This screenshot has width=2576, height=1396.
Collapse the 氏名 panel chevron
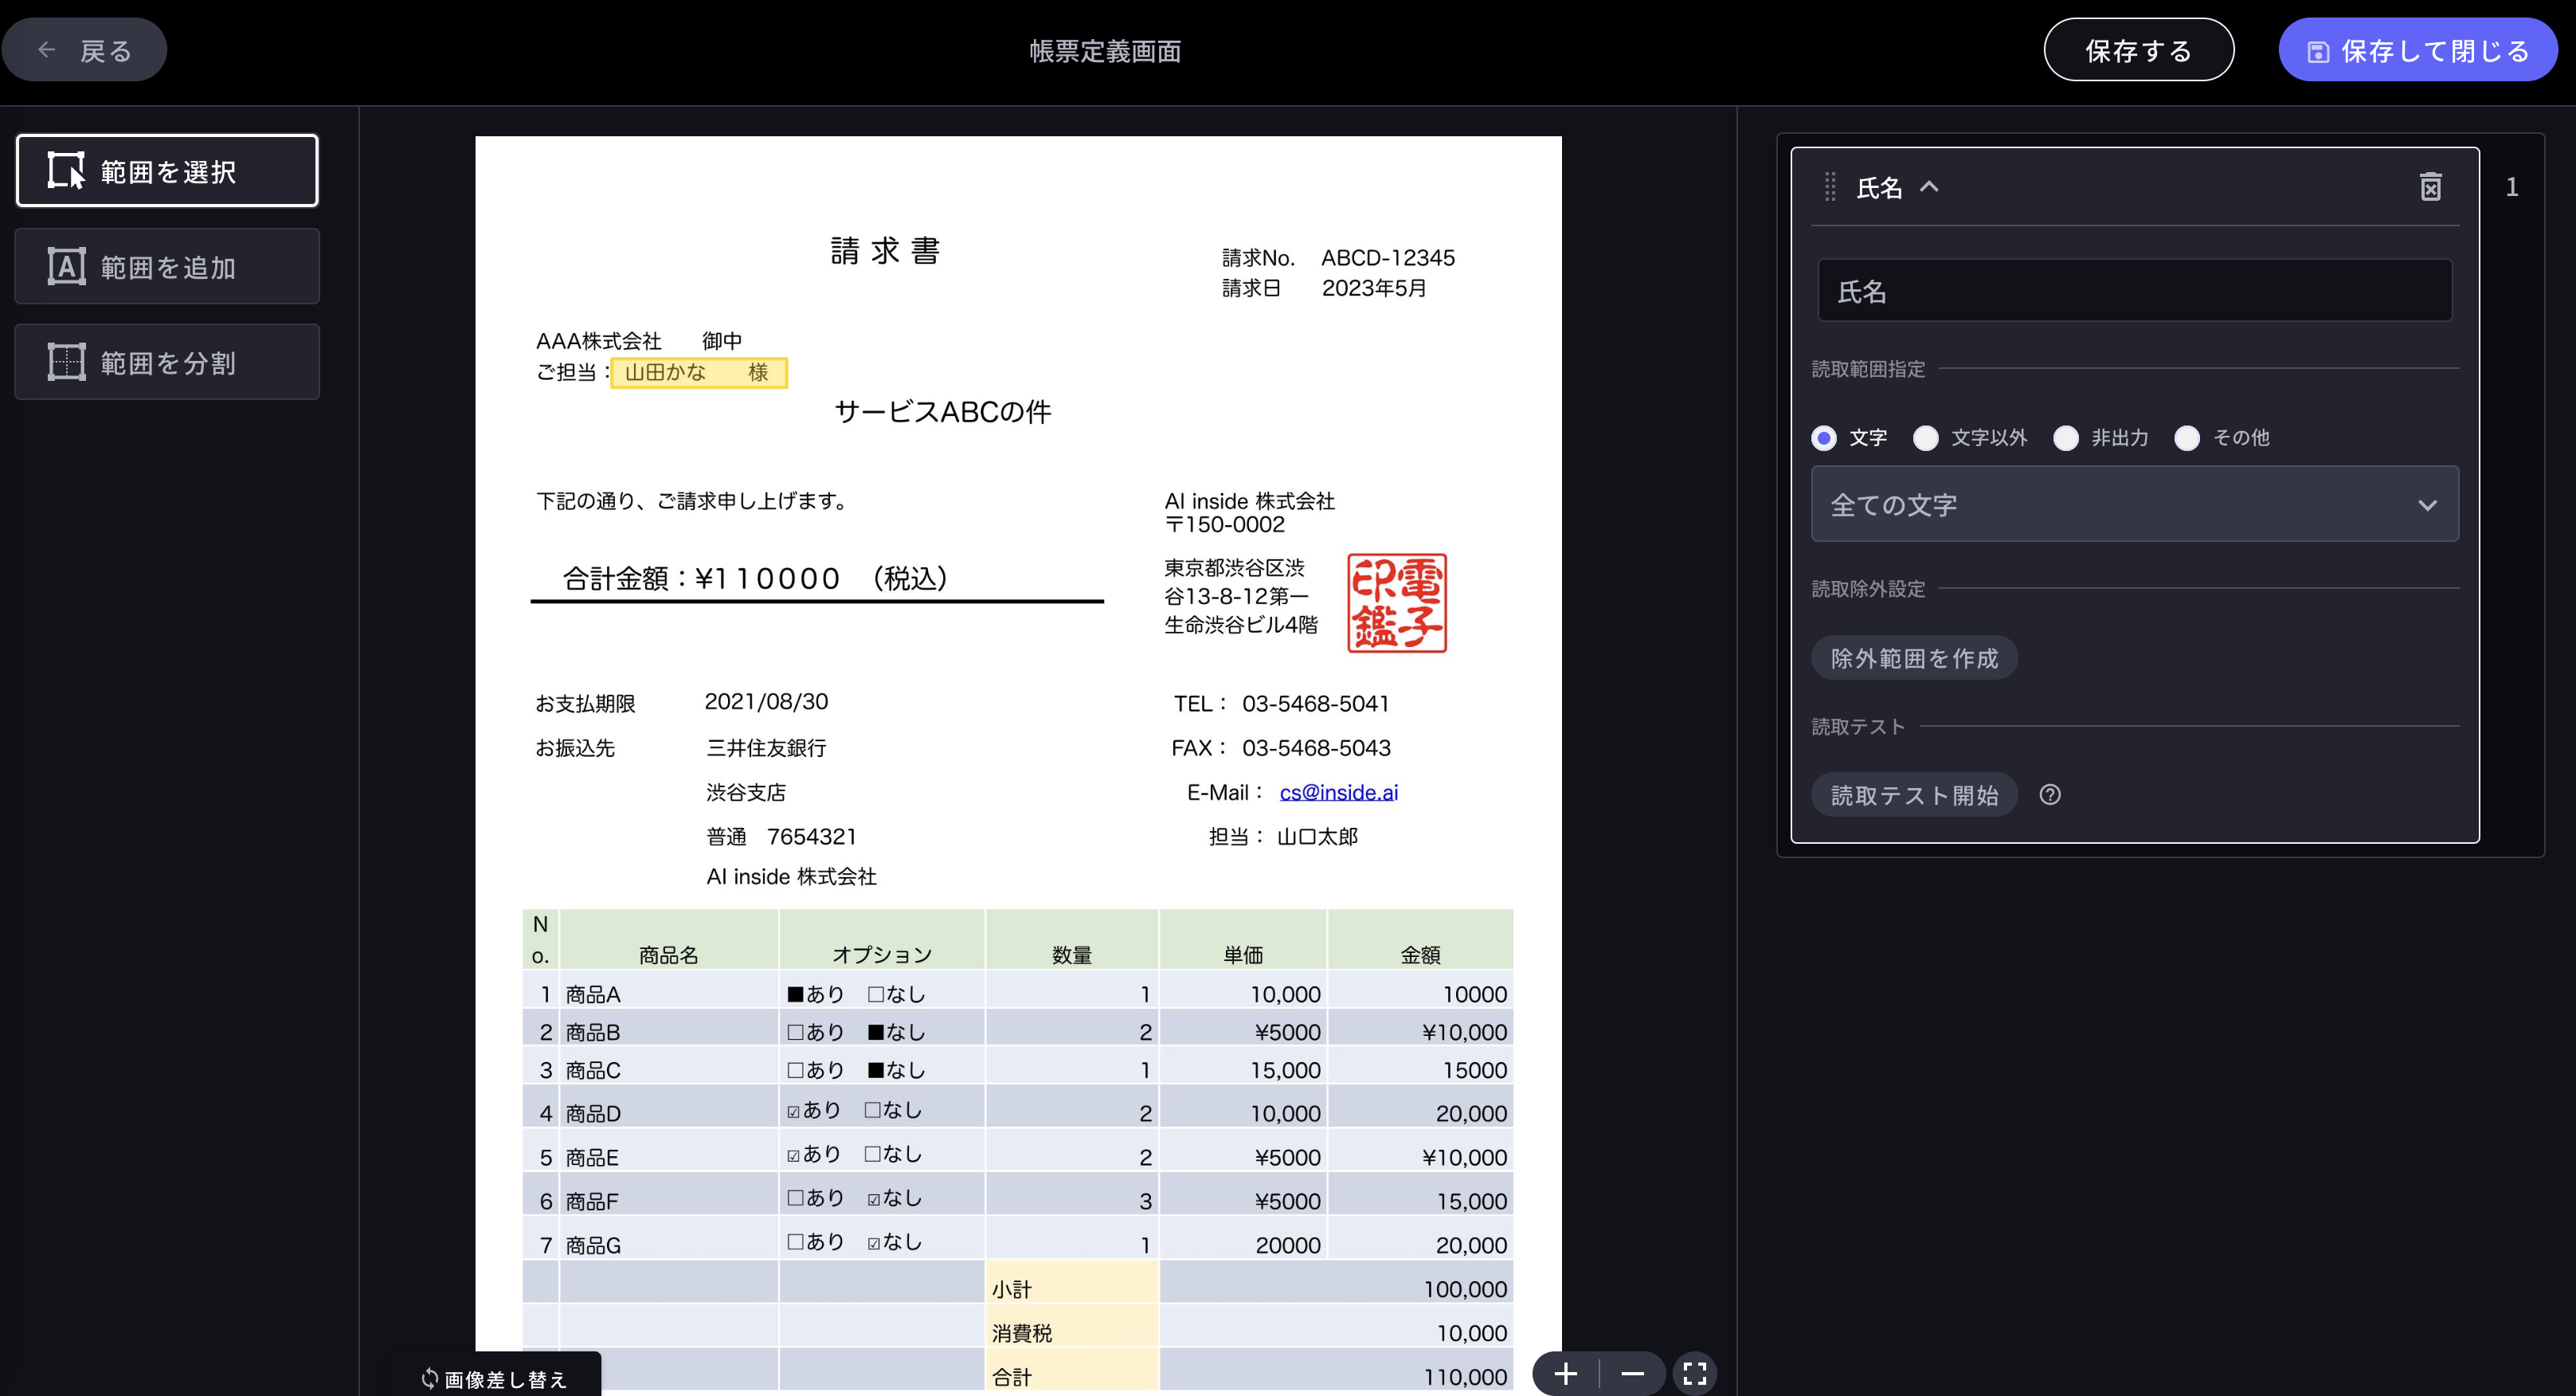1929,186
